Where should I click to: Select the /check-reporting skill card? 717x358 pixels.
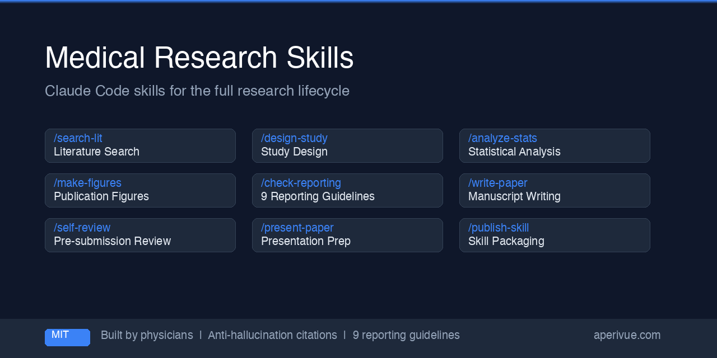(x=347, y=190)
